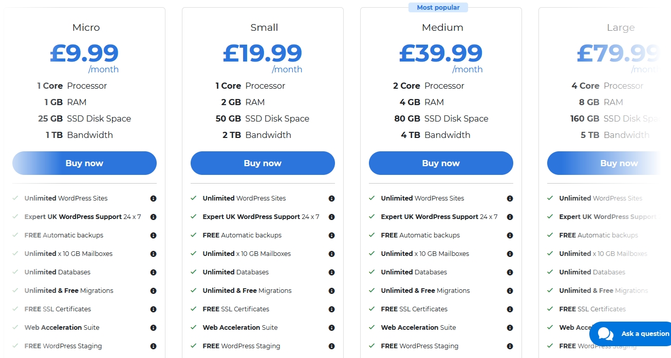Open info for Micro Web Acceleration Suite
This screenshot has height=358, width=671.
tap(153, 328)
